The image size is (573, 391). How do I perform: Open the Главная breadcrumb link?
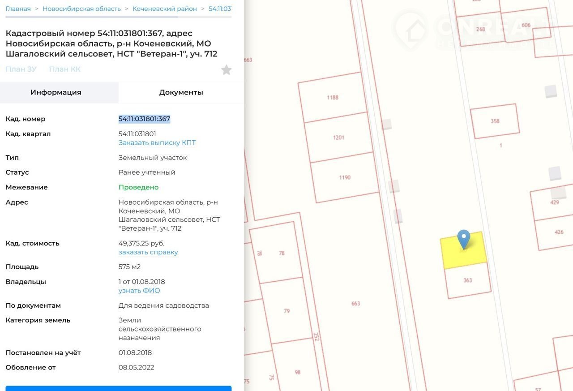tap(18, 9)
